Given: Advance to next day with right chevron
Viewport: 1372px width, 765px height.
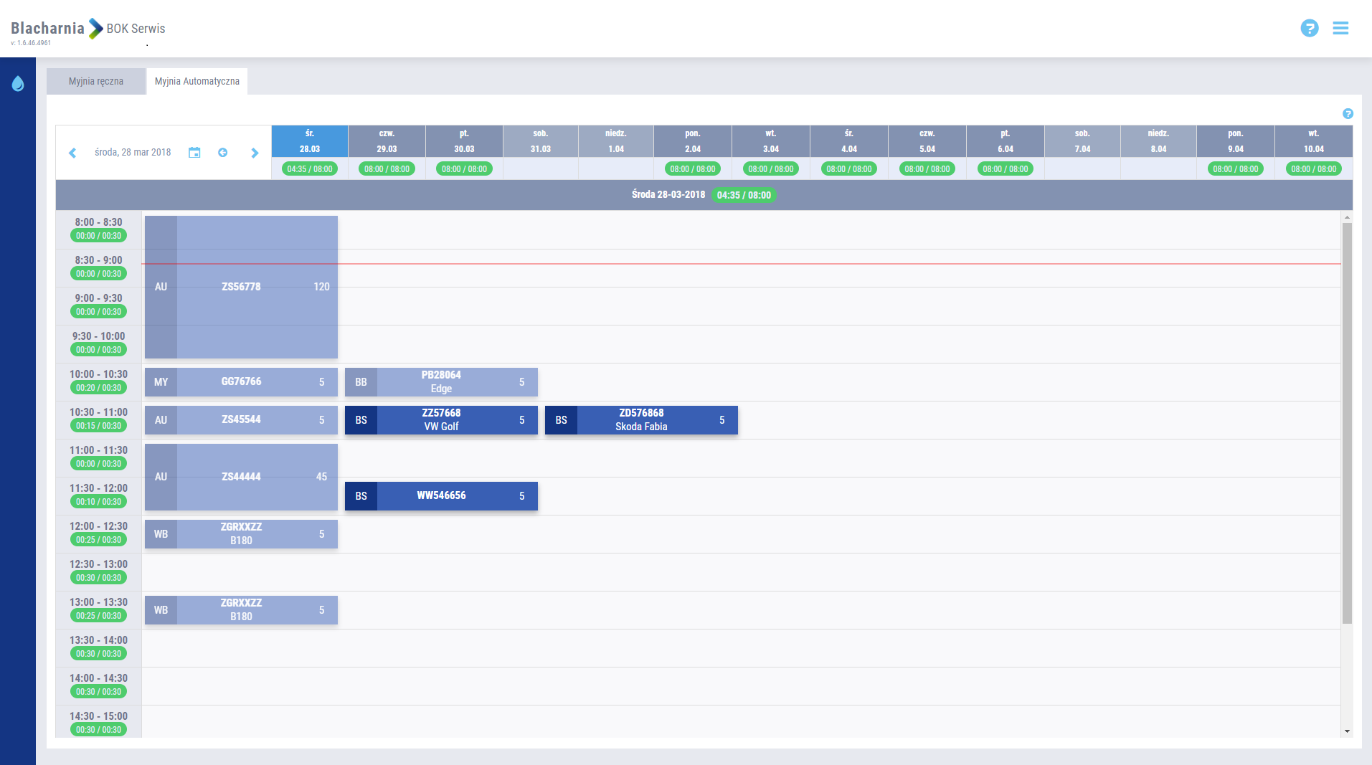Looking at the screenshot, I should [255, 153].
